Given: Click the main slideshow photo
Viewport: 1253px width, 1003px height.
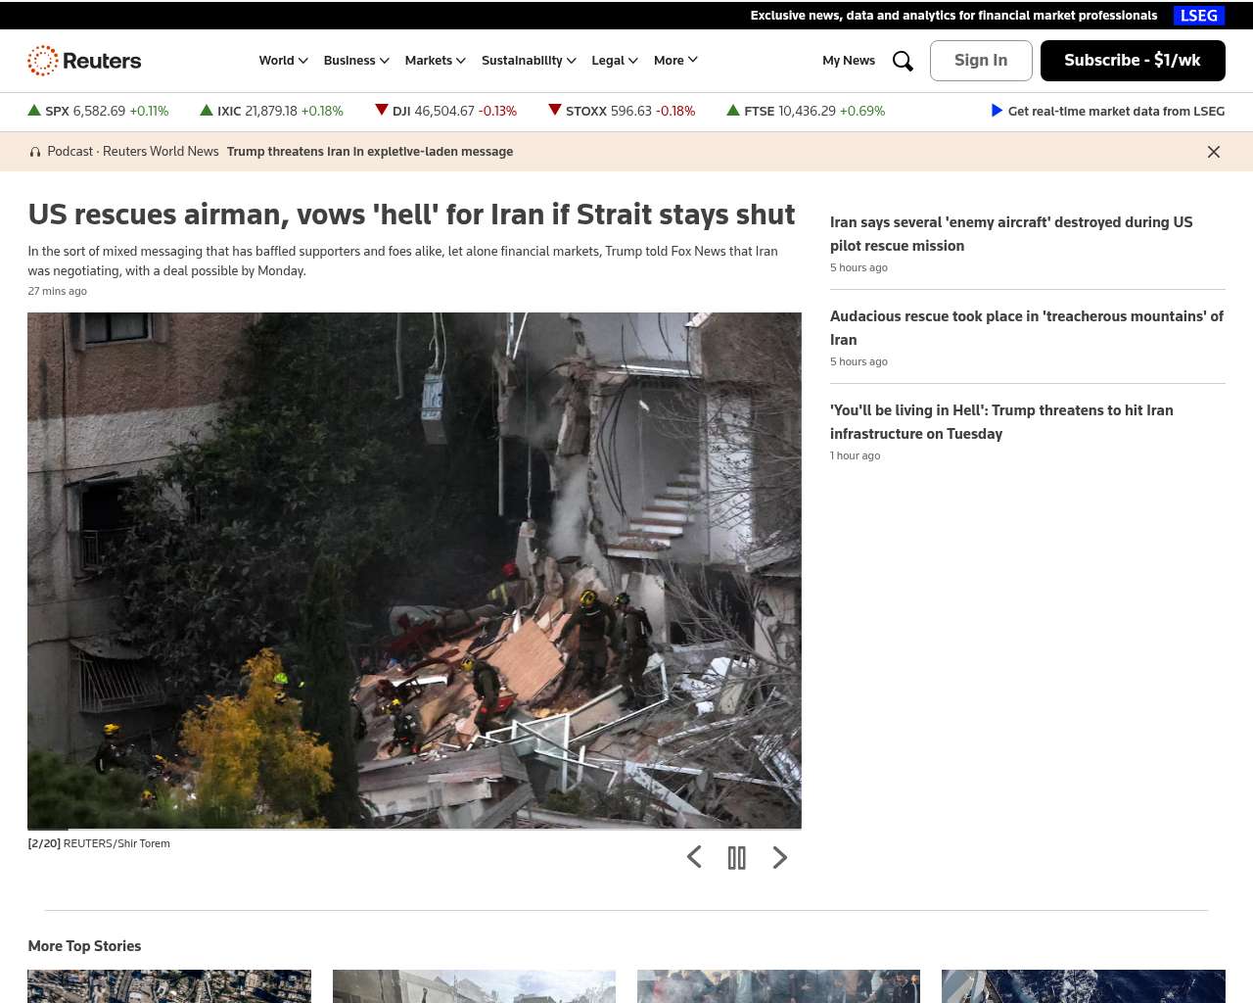Looking at the screenshot, I should [x=414, y=570].
